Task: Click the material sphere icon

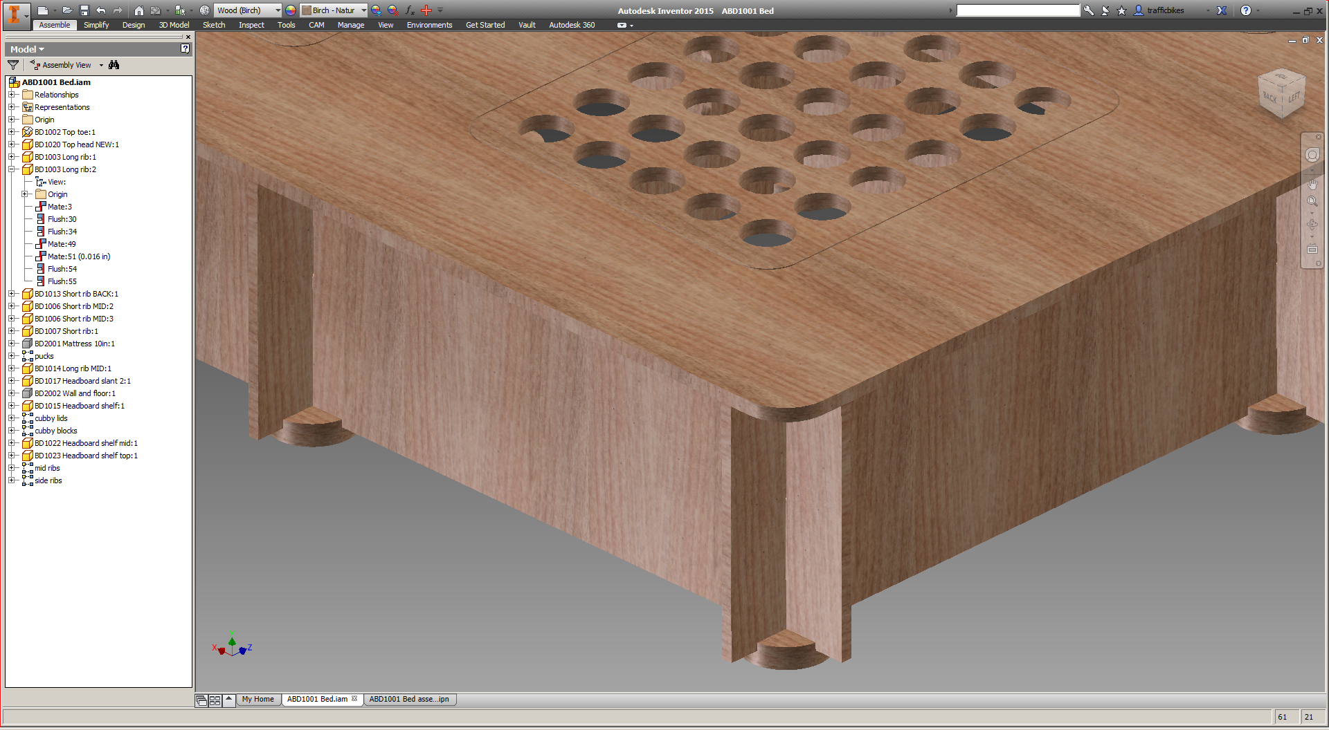Action: pos(205,10)
